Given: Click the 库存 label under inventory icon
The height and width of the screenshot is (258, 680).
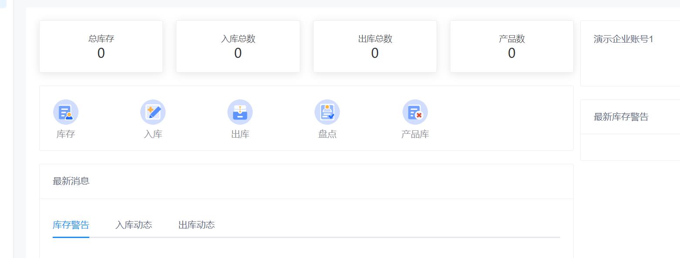Looking at the screenshot, I should point(66,134).
